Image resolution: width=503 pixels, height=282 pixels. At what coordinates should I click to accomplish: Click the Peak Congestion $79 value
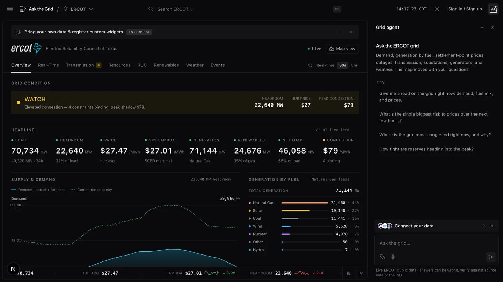point(349,105)
